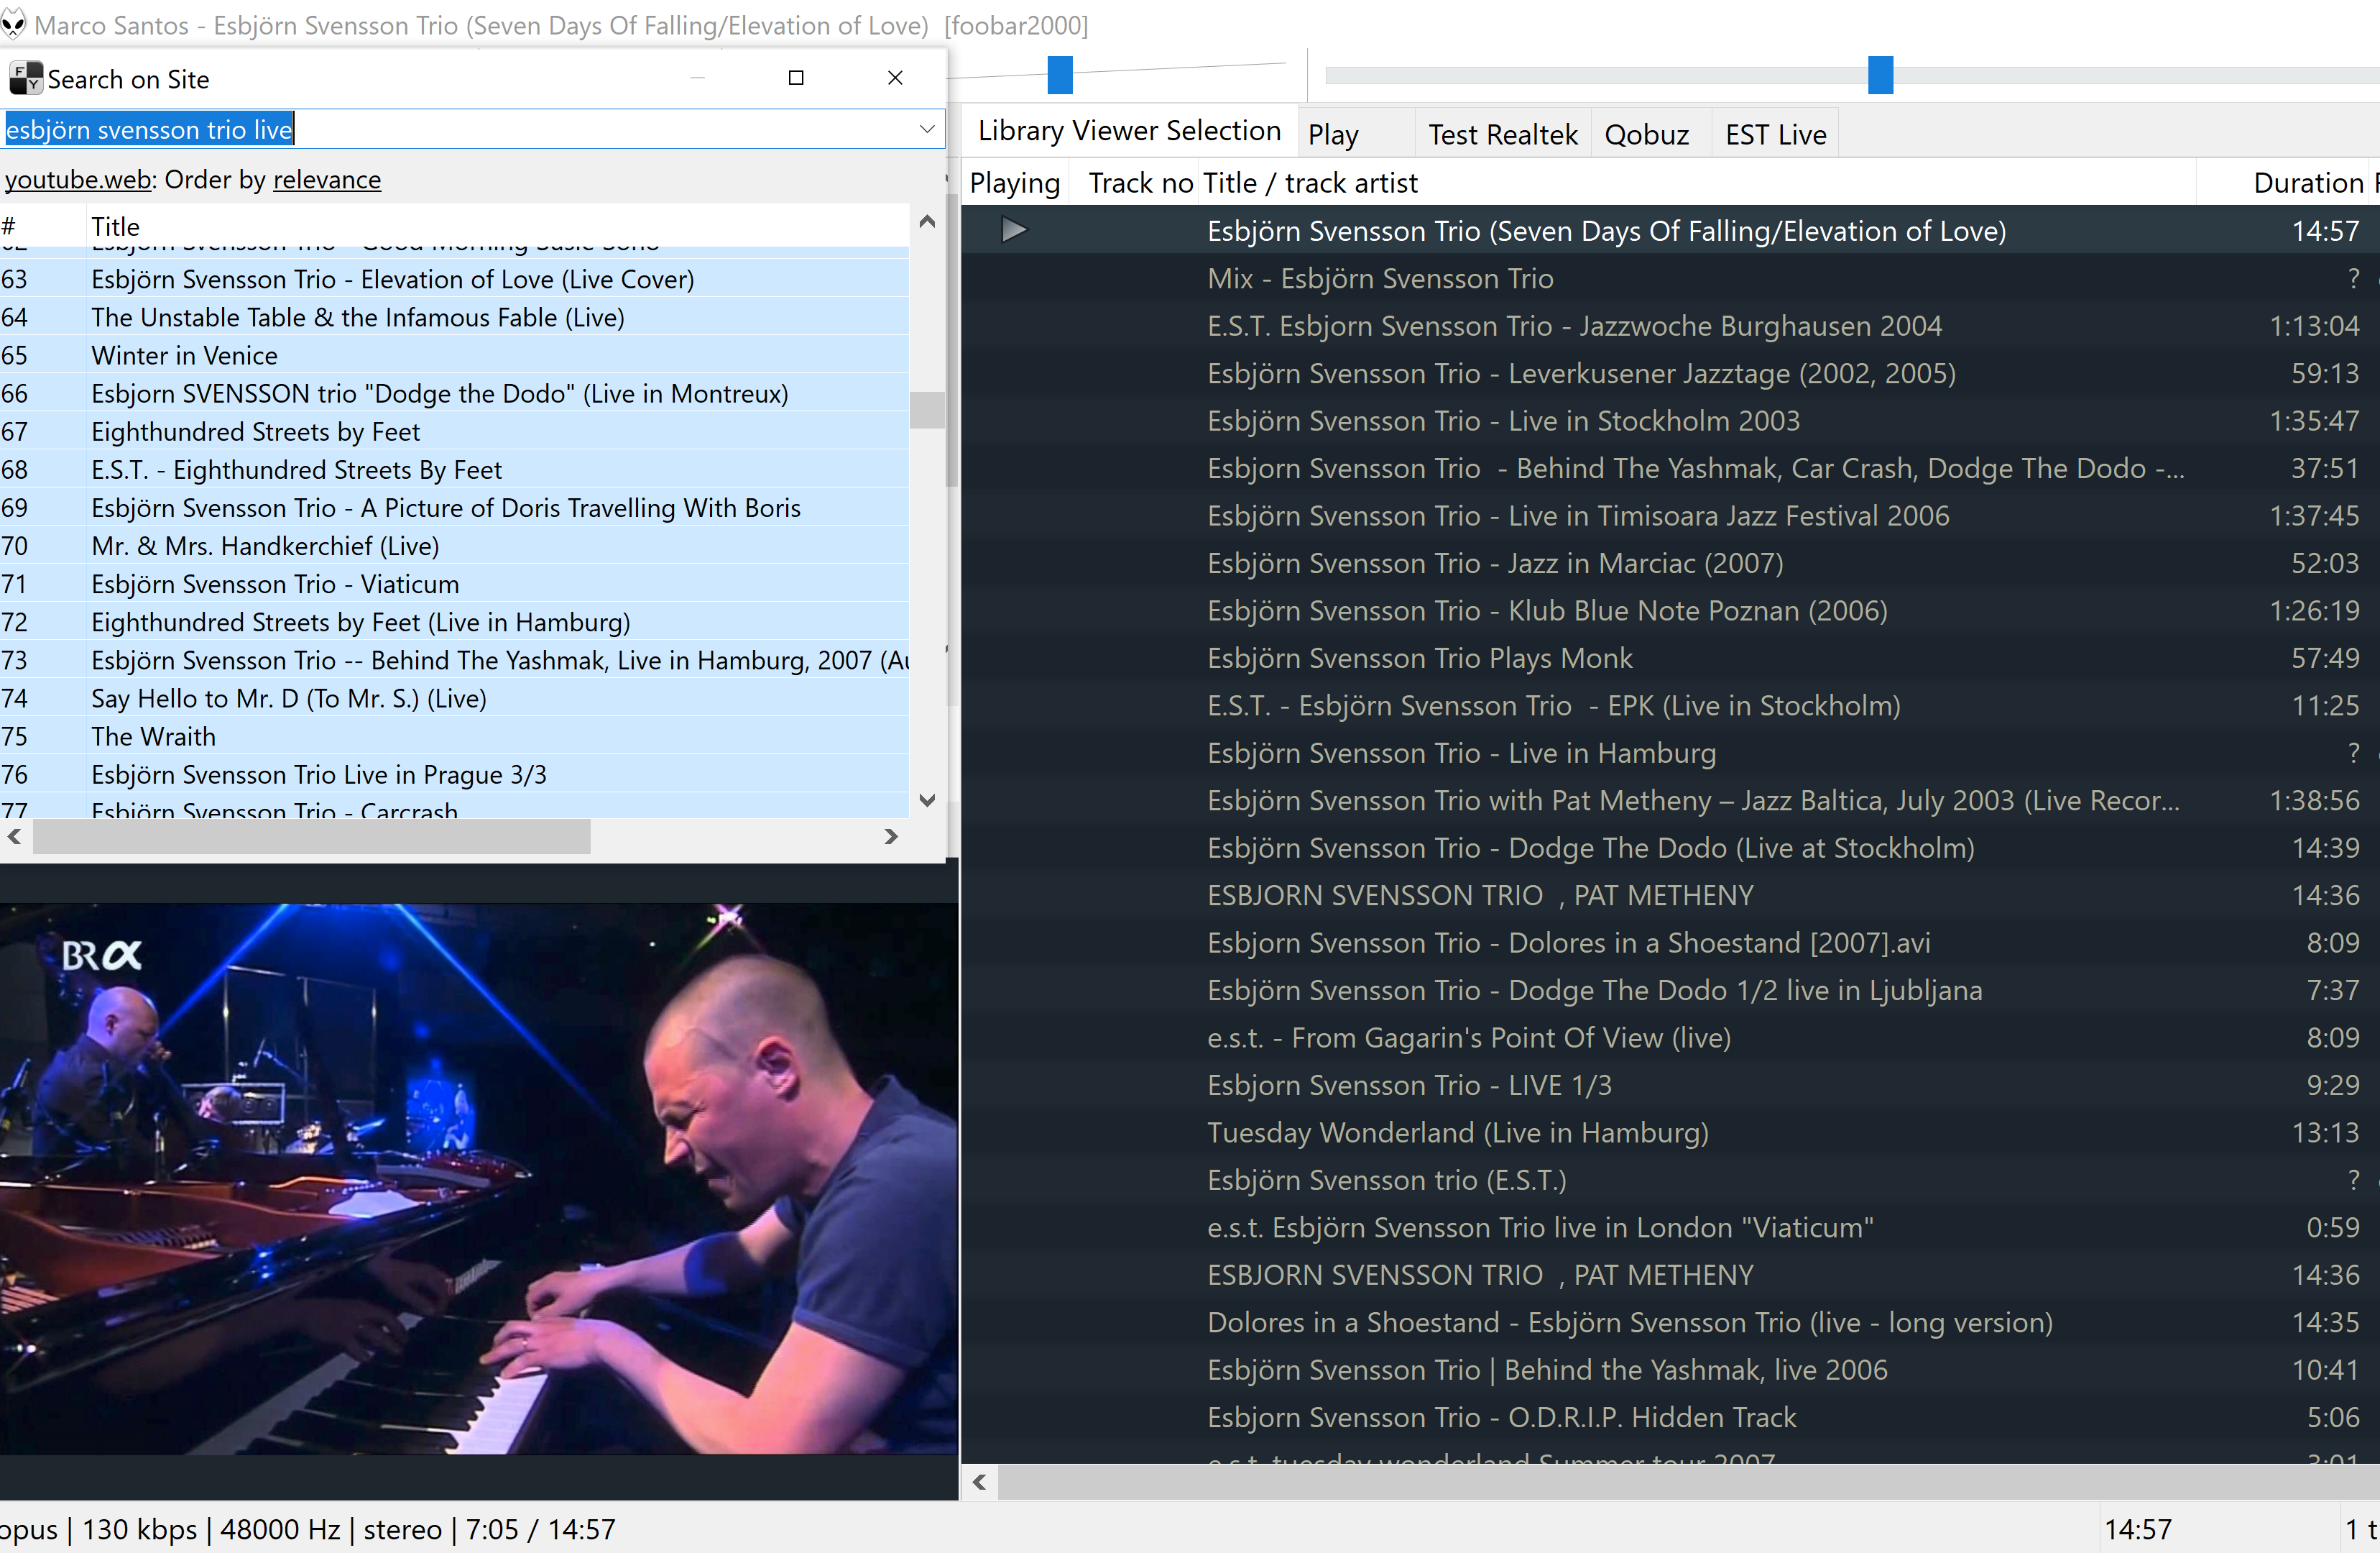Click the search results horizontal scrollbar thumb
This screenshot has width=2380, height=1553.
pos(311,837)
